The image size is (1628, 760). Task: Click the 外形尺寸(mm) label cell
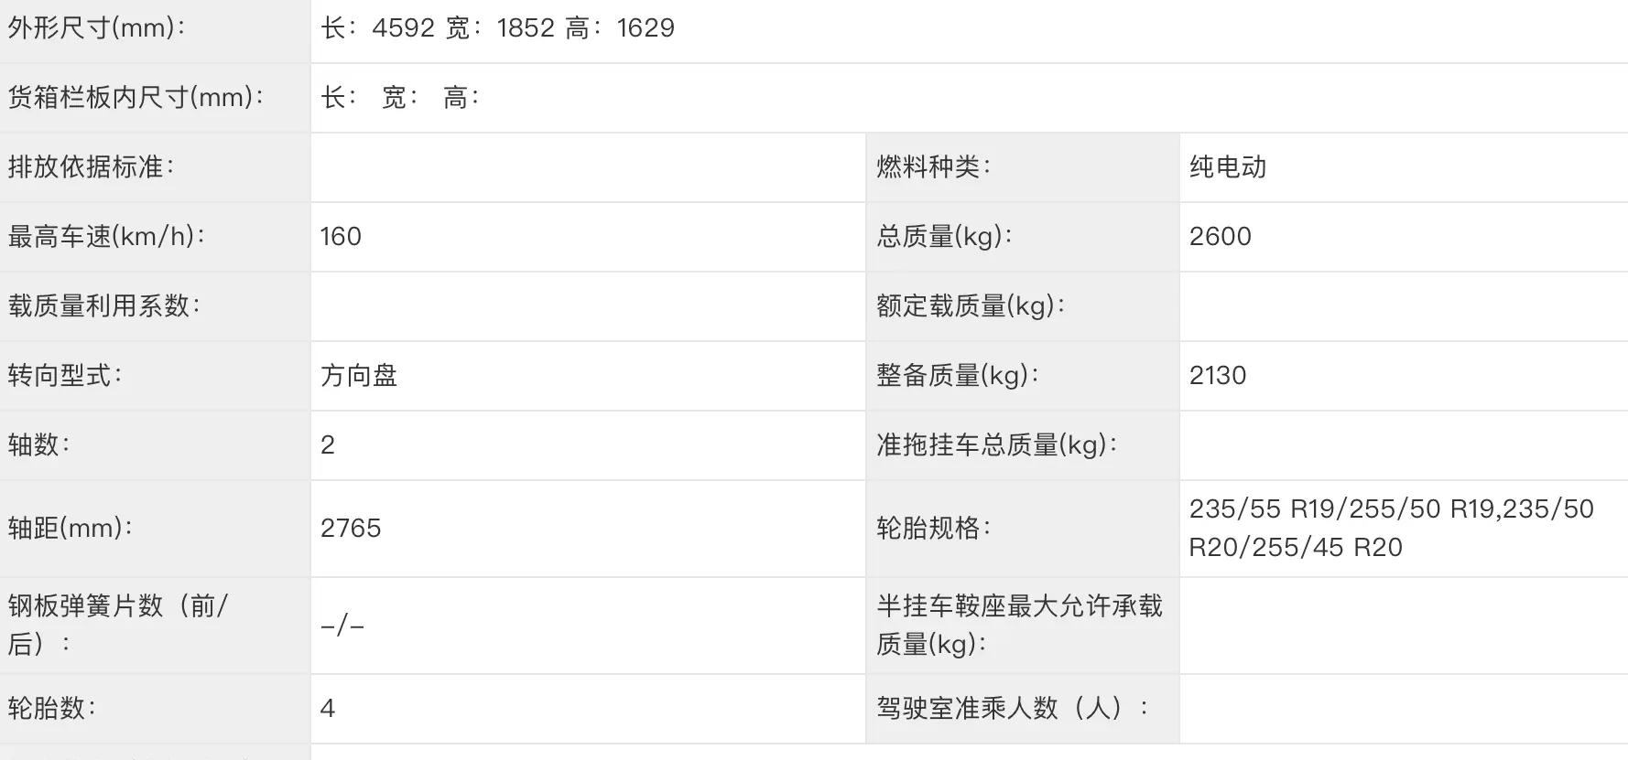(155, 30)
